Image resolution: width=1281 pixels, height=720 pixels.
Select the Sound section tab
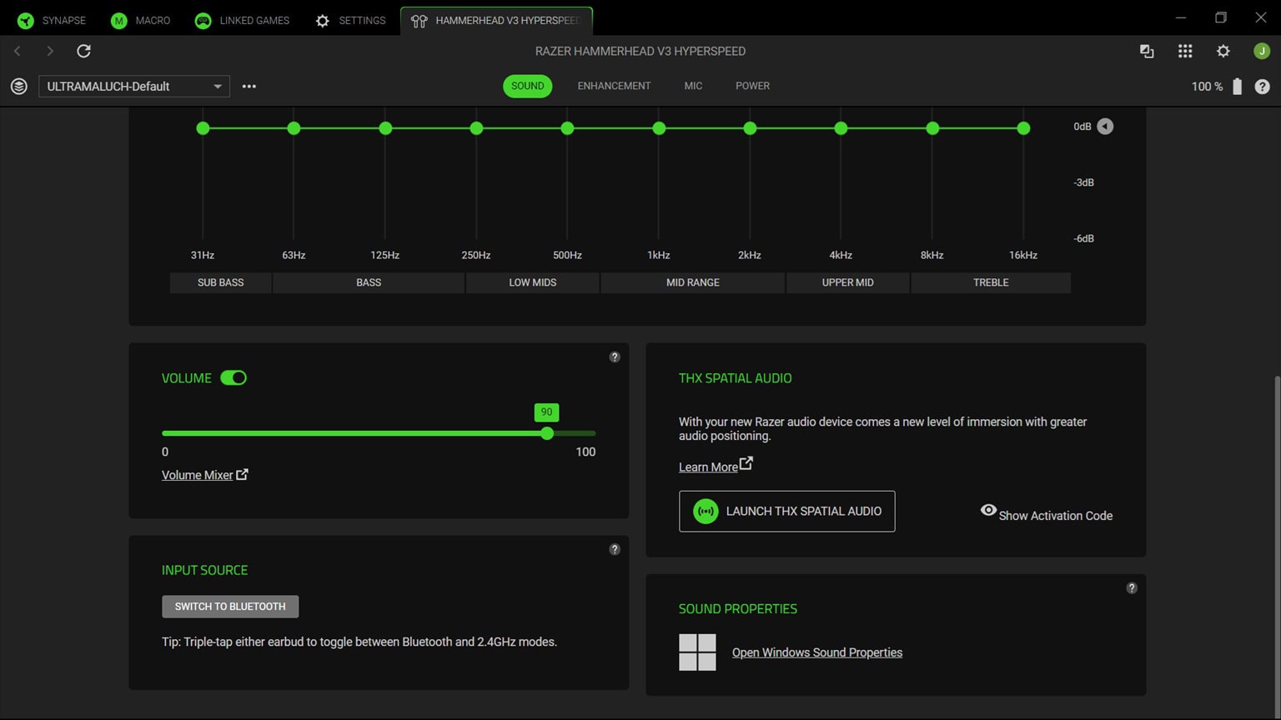527,86
